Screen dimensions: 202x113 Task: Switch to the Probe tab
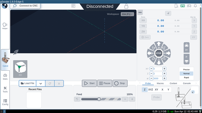[148, 83]
